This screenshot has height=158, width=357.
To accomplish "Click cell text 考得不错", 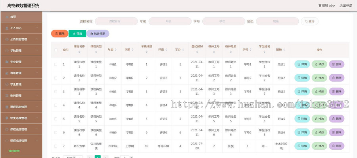I will click(163, 146).
